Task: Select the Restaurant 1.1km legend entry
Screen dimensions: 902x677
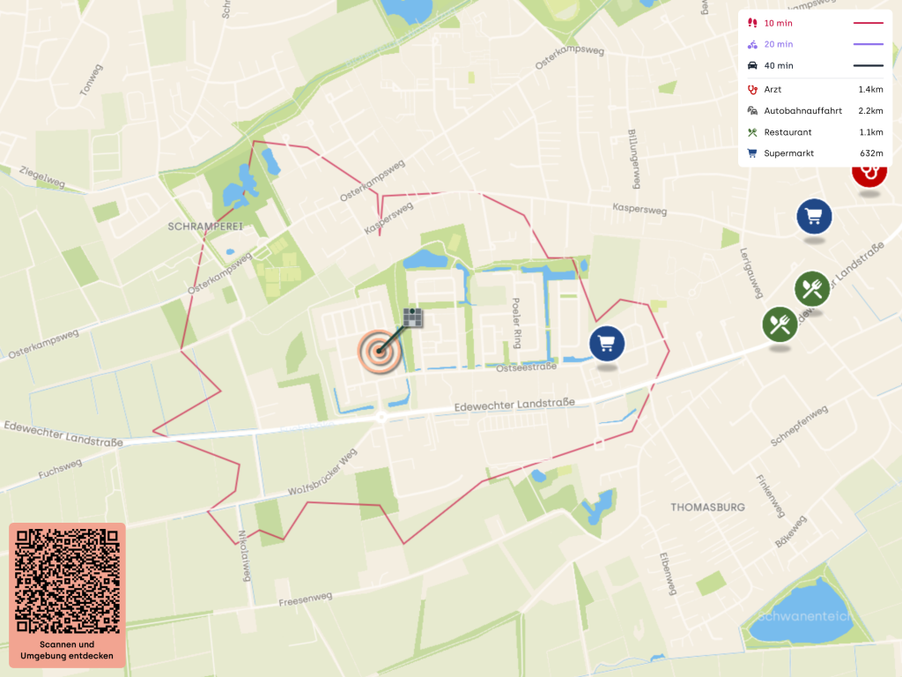Action: click(815, 132)
